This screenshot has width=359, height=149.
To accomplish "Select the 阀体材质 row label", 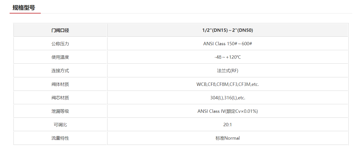I will (x=60, y=84).
